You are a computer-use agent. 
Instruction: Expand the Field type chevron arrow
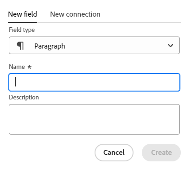tap(170, 45)
